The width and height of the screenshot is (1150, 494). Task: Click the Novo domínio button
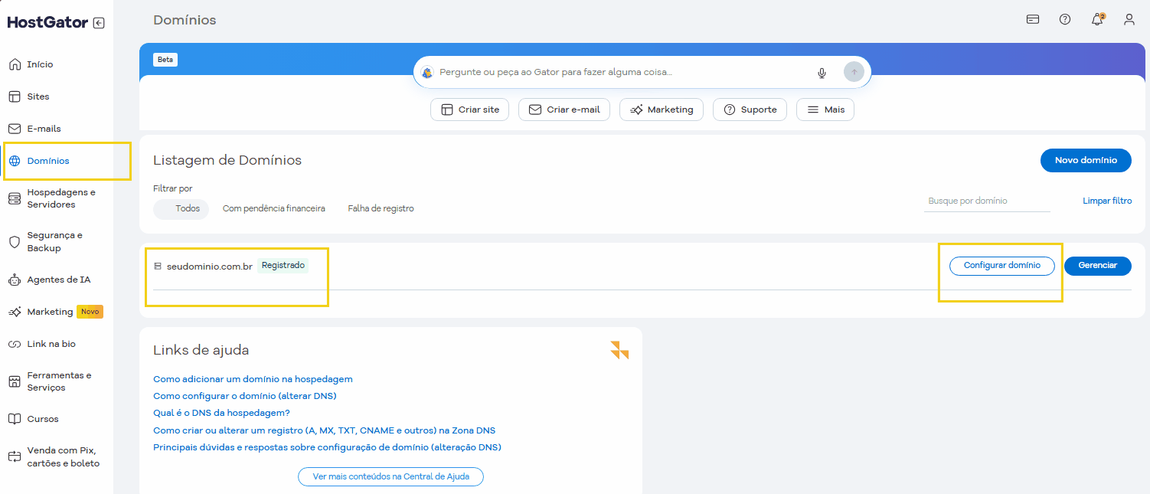1085,160
